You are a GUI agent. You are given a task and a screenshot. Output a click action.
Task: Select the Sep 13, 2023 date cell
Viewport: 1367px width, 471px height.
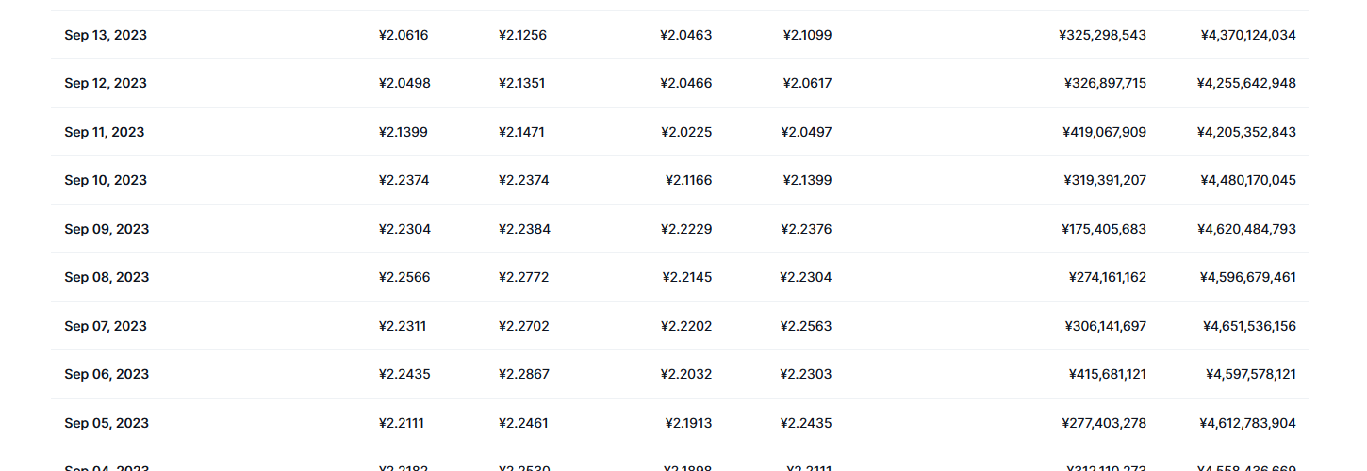coord(106,35)
